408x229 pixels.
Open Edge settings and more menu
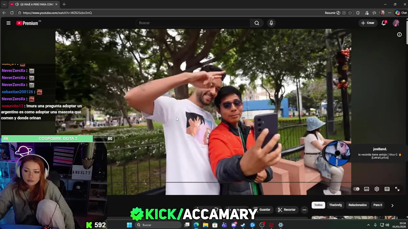[x=390, y=13]
